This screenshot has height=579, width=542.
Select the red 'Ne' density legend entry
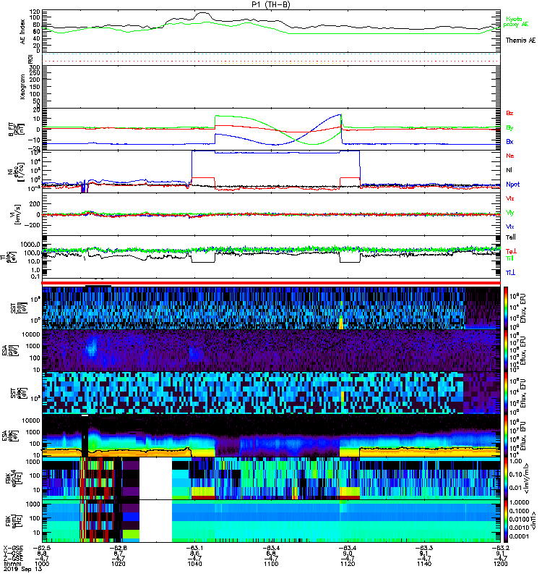[510, 156]
